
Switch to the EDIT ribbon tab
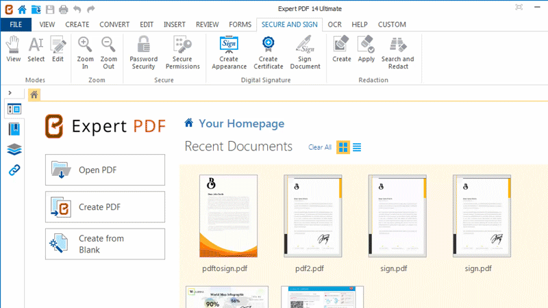click(x=147, y=25)
